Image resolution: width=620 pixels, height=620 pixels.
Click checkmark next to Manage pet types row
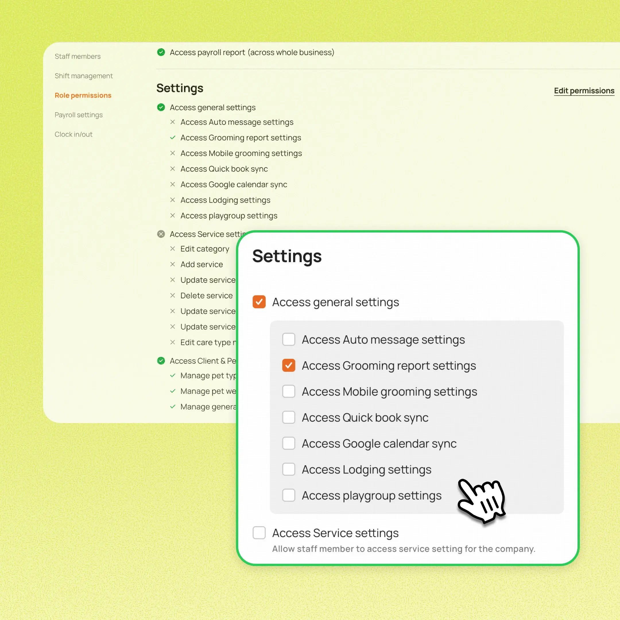173,375
